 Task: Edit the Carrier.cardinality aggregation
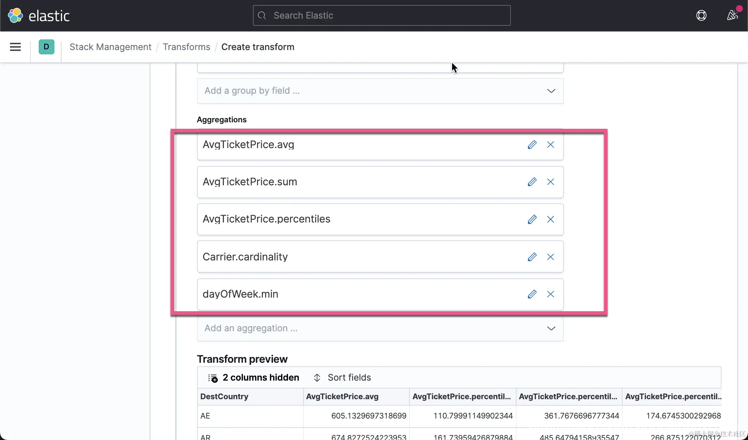click(x=532, y=257)
